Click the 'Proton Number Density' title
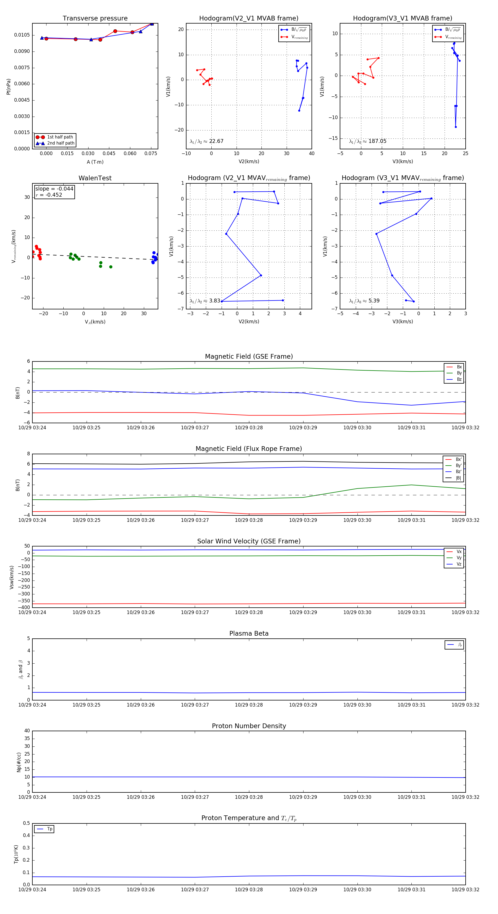This screenshot has height=914, width=498. [x=249, y=726]
